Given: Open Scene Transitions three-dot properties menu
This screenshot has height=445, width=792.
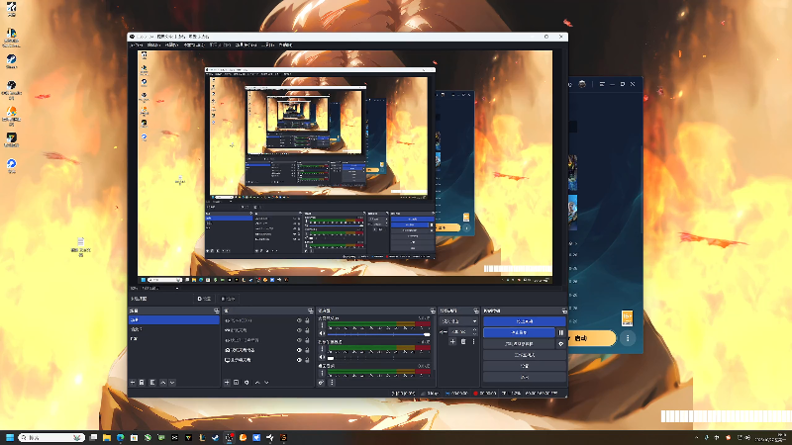Looking at the screenshot, I should [473, 341].
